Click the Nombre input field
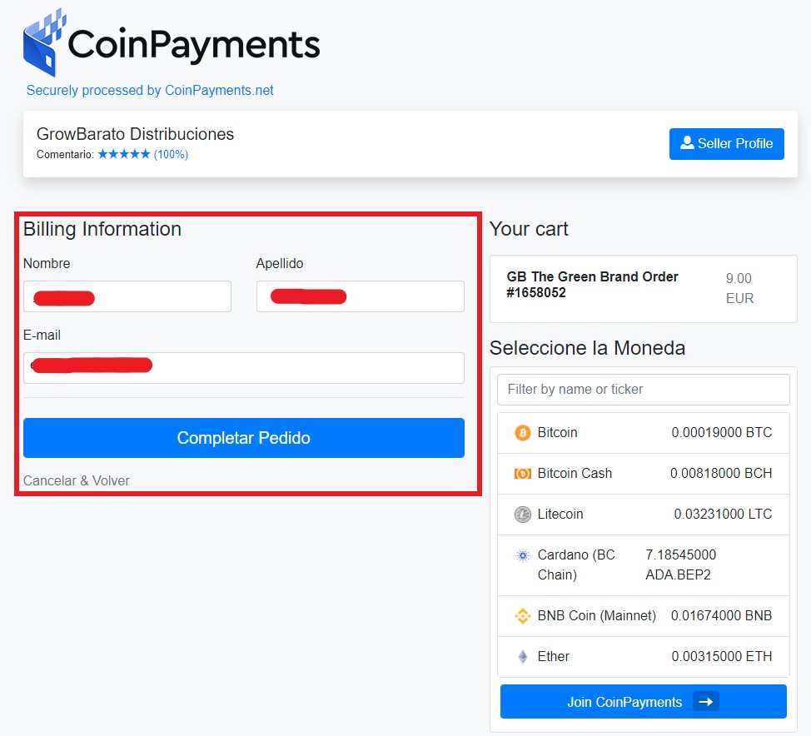 click(x=127, y=296)
